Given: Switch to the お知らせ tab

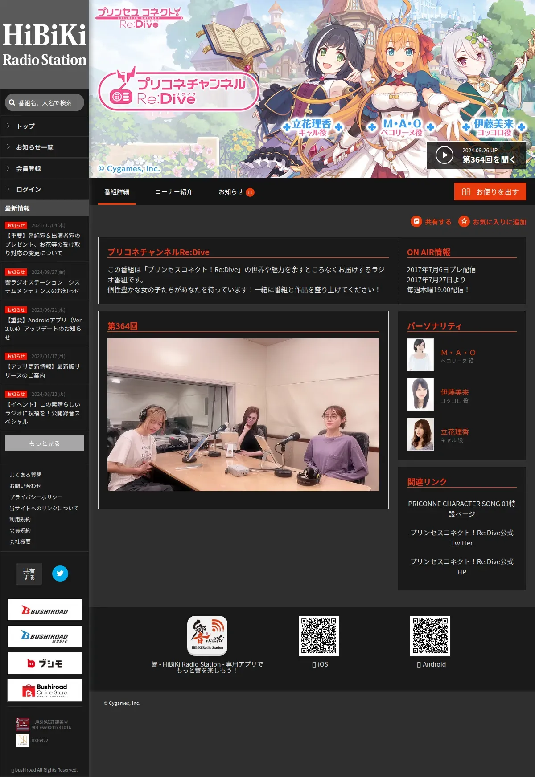Looking at the screenshot, I should point(236,192).
